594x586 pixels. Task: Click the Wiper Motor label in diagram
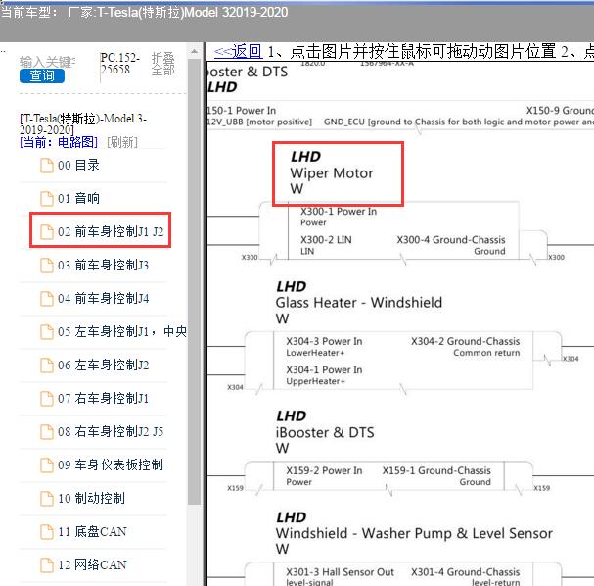click(332, 173)
